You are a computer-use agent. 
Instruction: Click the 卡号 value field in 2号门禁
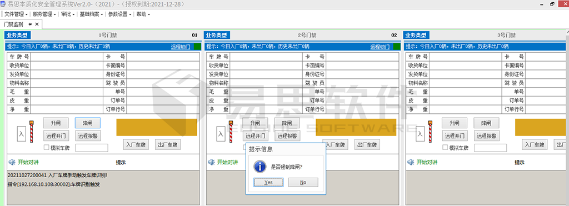point(363,57)
